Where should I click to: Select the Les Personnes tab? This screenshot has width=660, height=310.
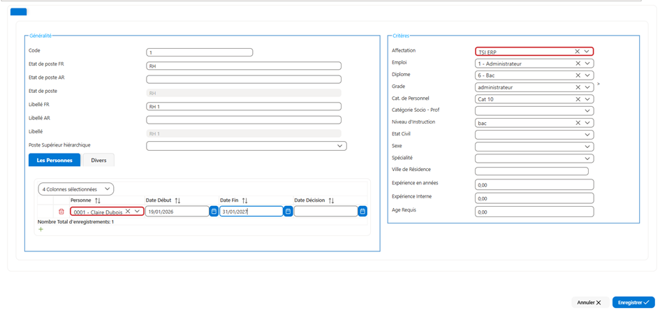pyautogui.click(x=54, y=161)
